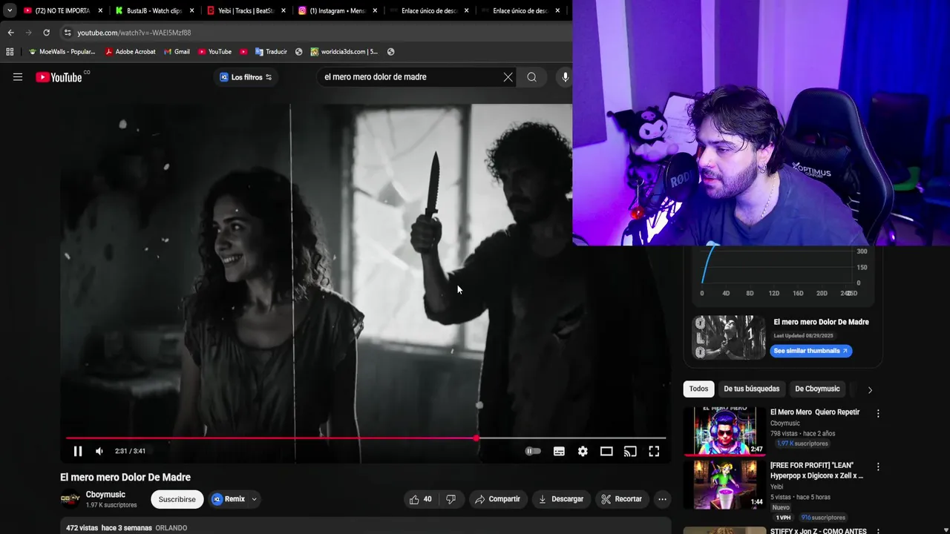
Task: Switch to Yeibi Tracks BeatStars tab
Action: [246, 10]
